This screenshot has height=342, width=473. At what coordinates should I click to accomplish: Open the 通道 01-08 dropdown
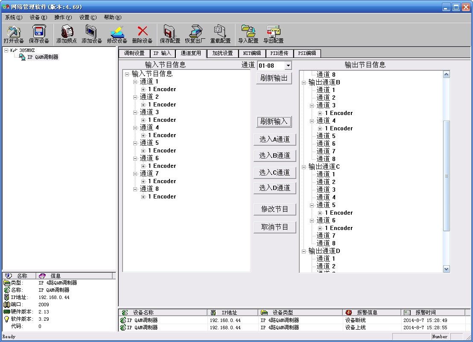288,66
